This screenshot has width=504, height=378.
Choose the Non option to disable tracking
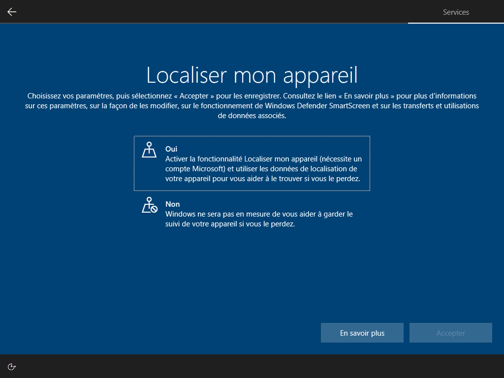252,214
